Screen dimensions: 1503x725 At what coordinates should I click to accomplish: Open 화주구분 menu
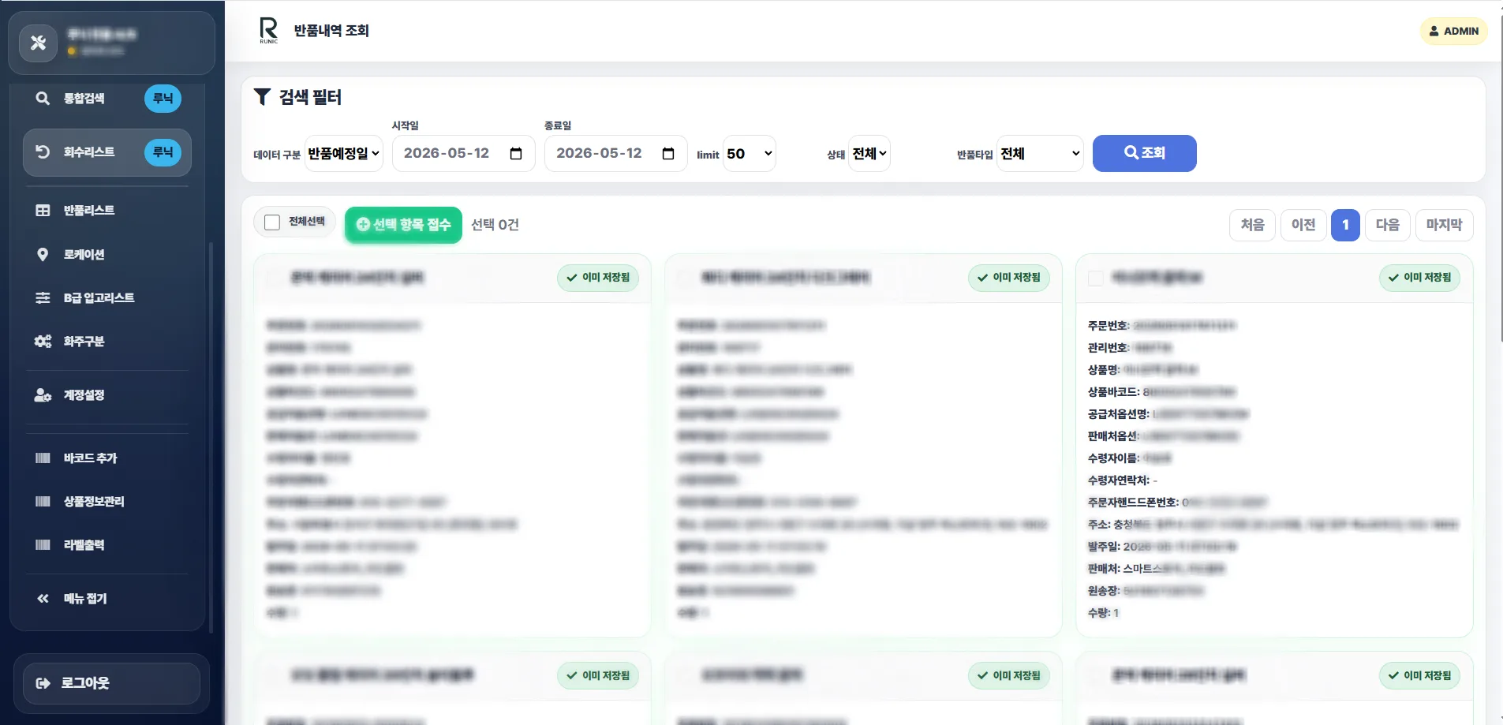tap(107, 342)
